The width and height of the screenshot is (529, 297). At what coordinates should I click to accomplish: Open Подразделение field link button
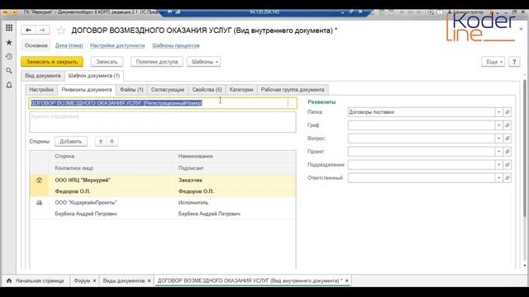pyautogui.click(x=507, y=165)
